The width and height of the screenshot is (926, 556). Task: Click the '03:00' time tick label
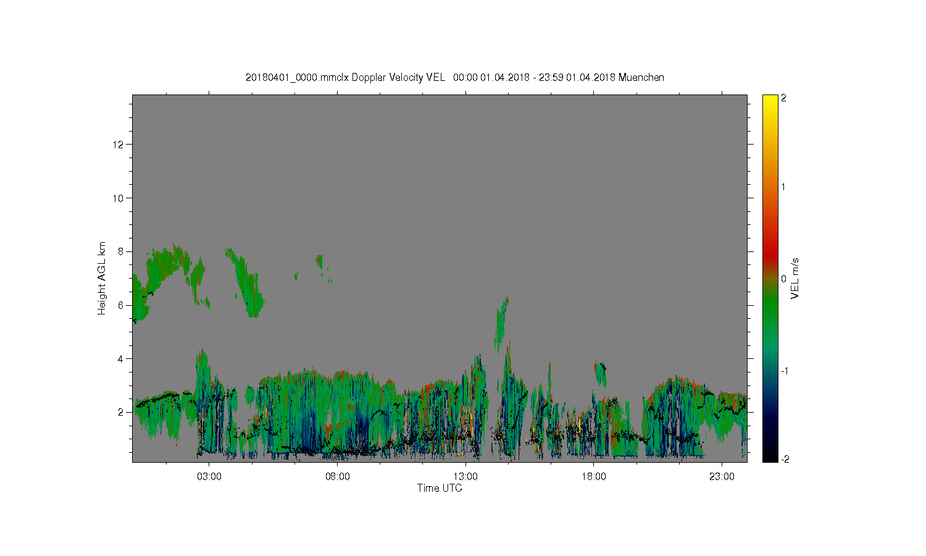click(209, 477)
